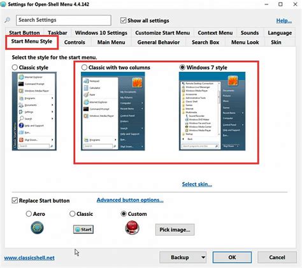Click the Open-Shell icon in title bar
Image resolution: width=302 pixels, height=268 pixels.
[3, 4]
